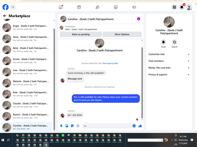Open Windows taskbar search

8,140
